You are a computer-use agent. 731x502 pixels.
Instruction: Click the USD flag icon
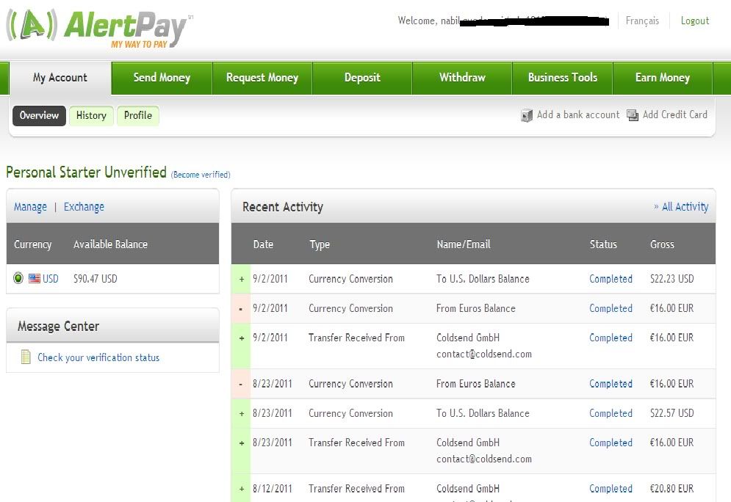34,278
